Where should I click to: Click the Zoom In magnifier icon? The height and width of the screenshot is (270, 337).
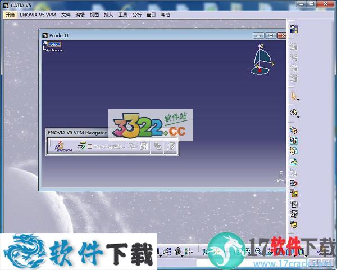248,251
